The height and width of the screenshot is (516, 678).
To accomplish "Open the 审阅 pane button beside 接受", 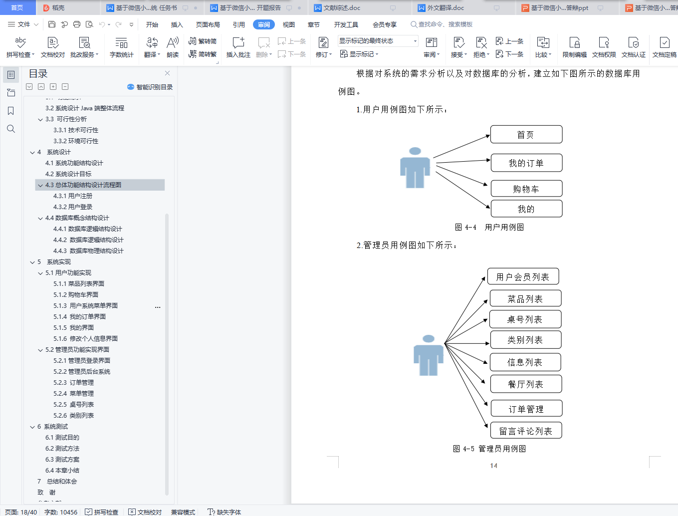I will 432,47.
